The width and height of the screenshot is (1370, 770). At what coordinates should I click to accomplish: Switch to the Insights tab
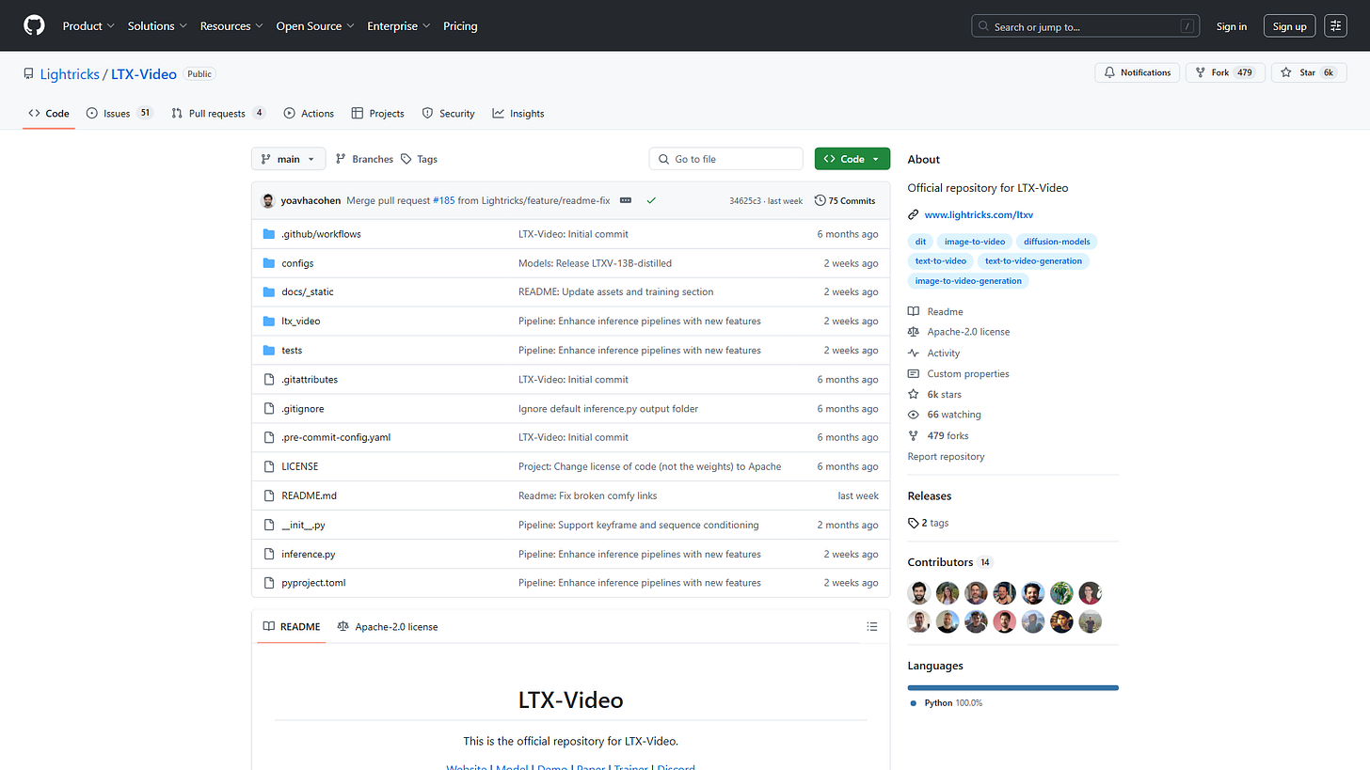pyautogui.click(x=518, y=114)
